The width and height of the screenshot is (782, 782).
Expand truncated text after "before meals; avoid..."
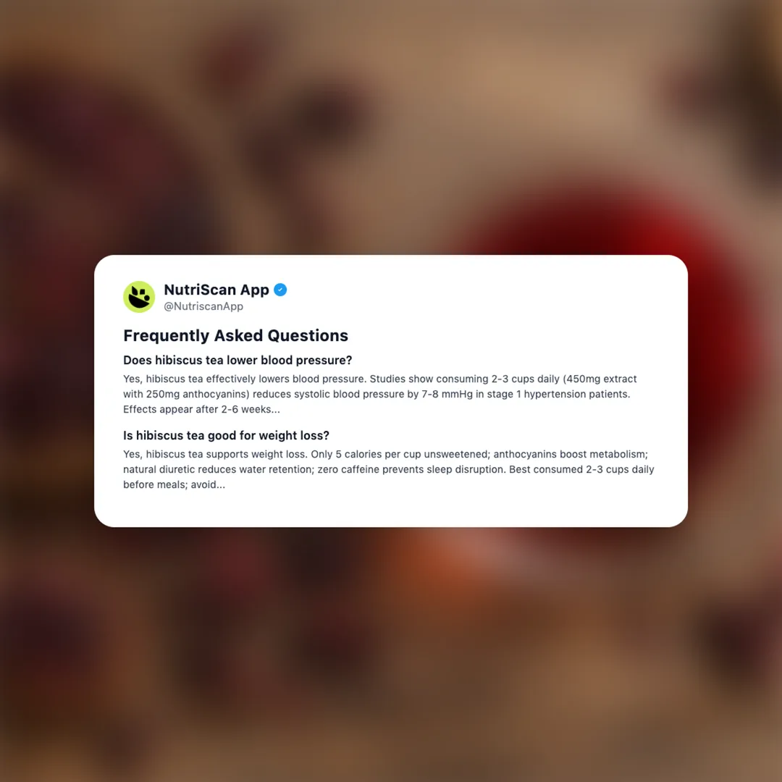[220, 484]
